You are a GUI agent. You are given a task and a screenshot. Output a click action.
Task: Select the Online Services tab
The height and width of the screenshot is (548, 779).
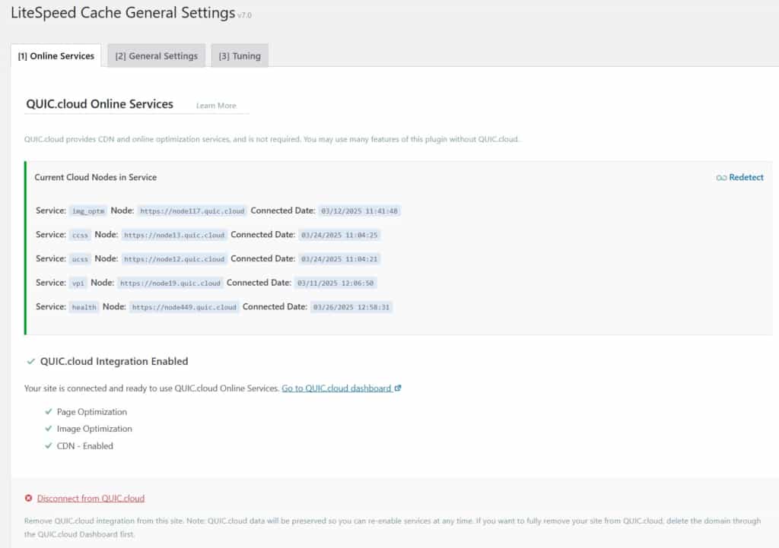tap(56, 55)
